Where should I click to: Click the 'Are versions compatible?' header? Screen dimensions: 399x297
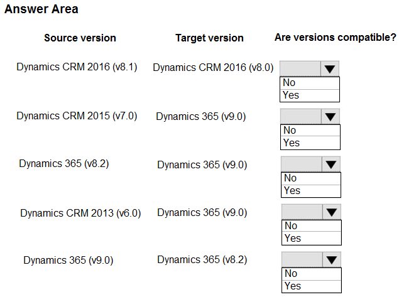(335, 38)
